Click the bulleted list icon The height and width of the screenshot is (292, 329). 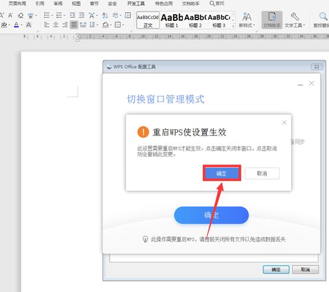point(47,15)
